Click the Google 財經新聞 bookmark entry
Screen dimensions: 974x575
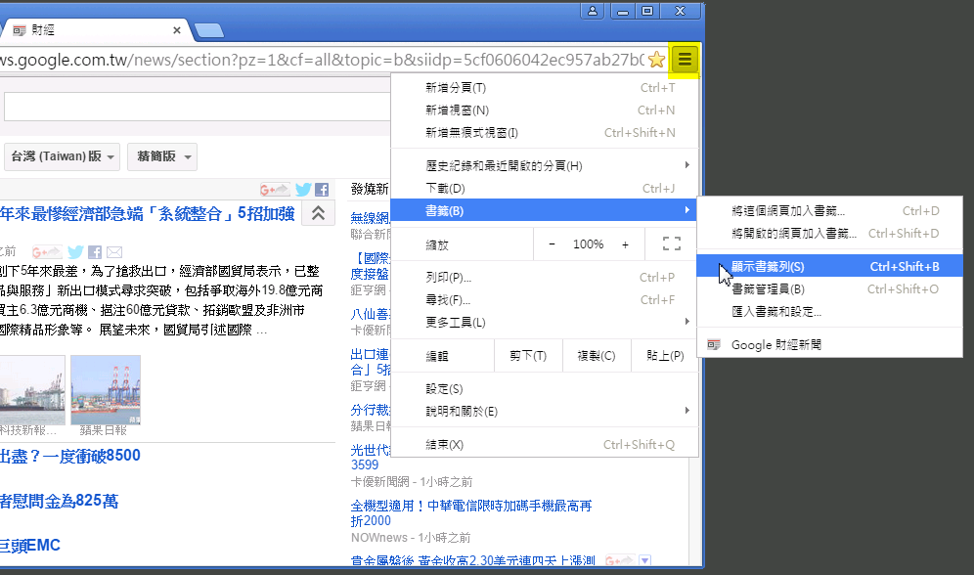(830, 344)
